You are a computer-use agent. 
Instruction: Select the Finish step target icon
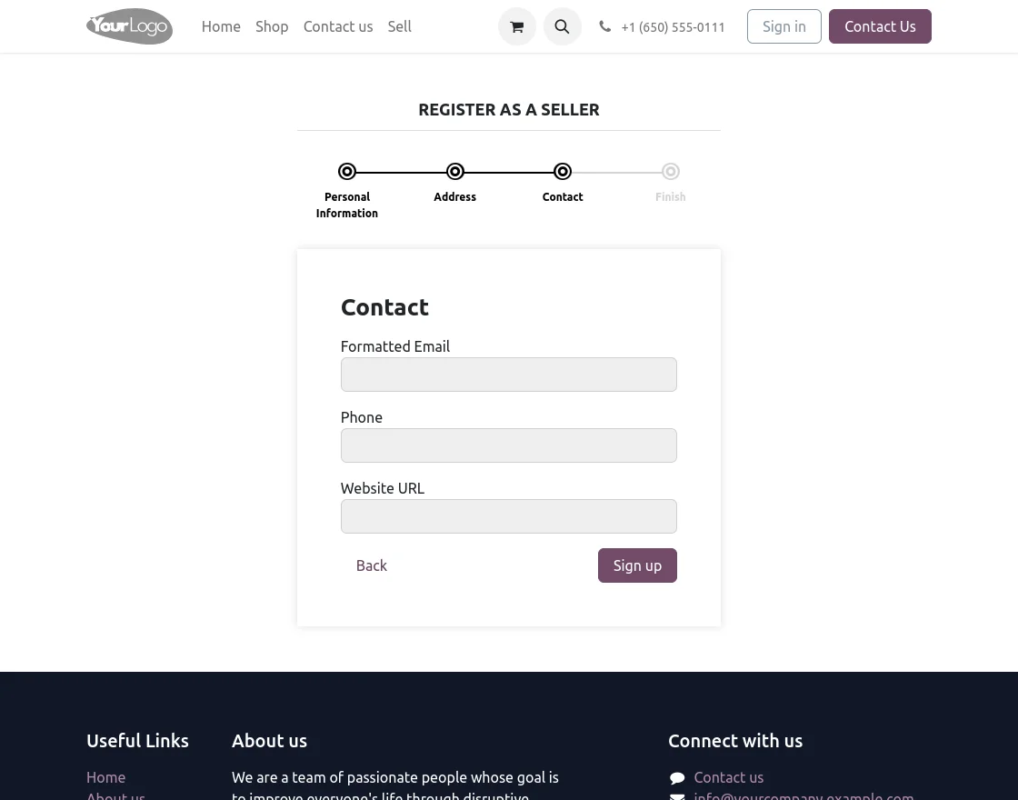[x=671, y=172]
